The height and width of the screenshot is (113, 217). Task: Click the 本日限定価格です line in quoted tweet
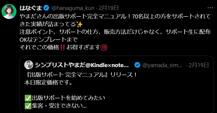(x=48, y=83)
